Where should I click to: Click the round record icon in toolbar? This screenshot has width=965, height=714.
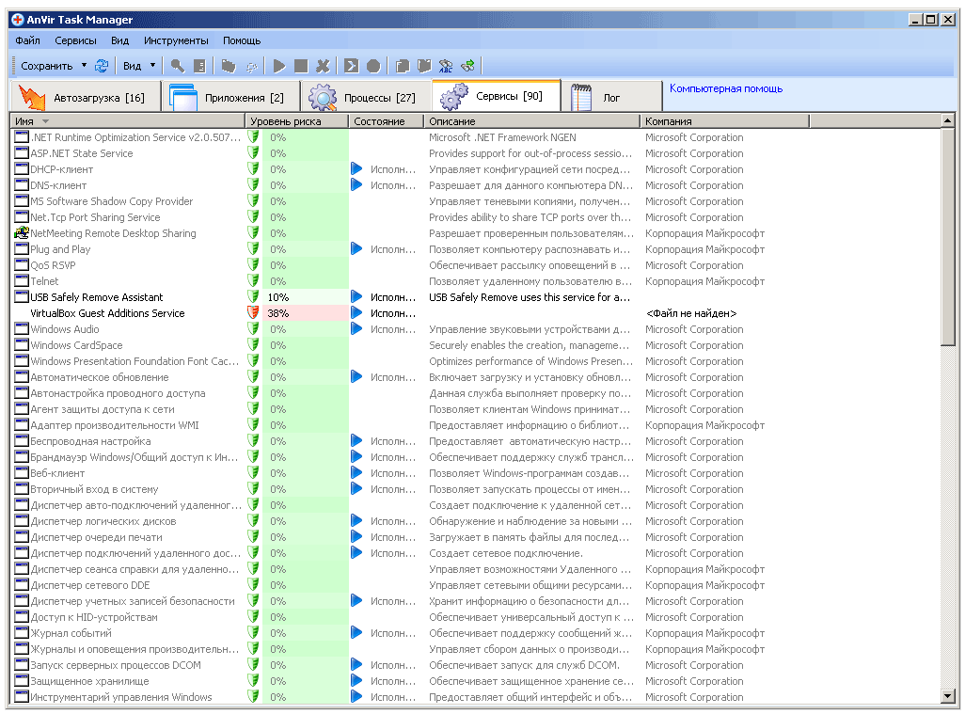[373, 66]
